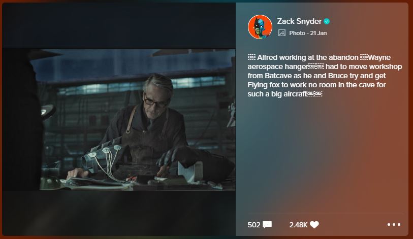Click the "Photo - 21 Jan" label

[308, 33]
